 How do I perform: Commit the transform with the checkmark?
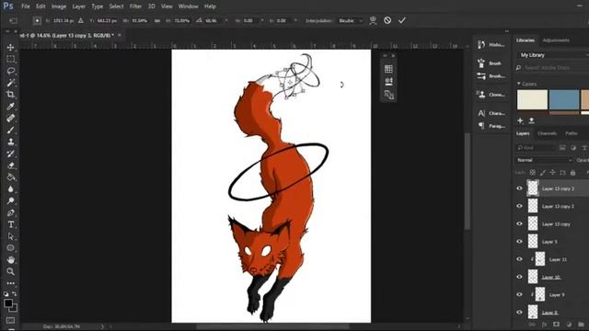click(402, 20)
